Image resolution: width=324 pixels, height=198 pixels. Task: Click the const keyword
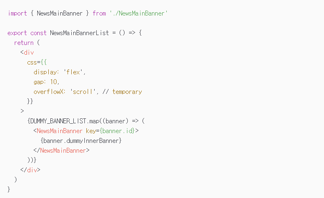pos(39,33)
